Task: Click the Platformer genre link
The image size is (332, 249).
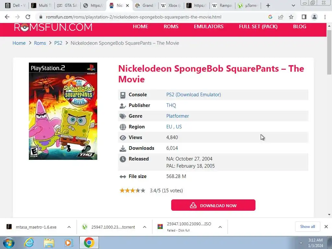Action: 177,116
